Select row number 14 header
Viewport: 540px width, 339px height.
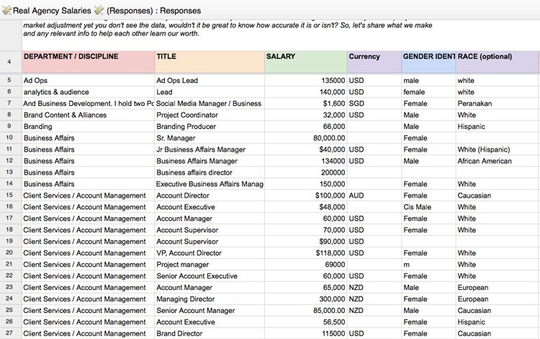pyautogui.click(x=10, y=184)
